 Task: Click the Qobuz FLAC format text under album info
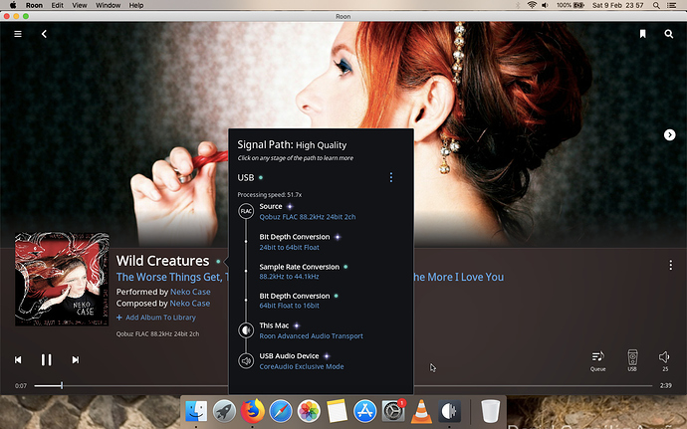157,333
